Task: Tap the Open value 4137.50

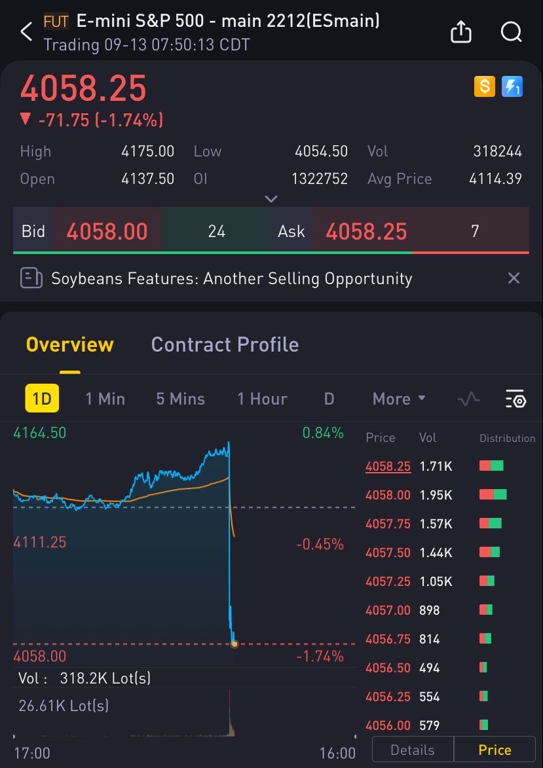Action: (147, 179)
